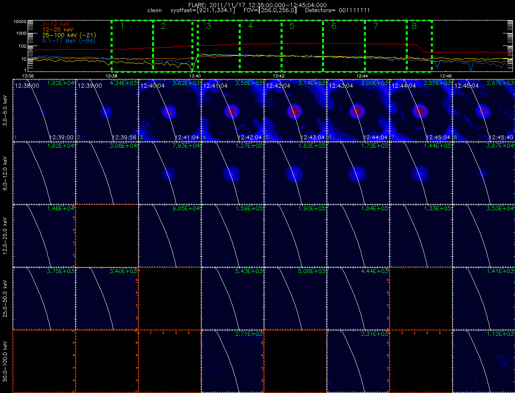
Task: Select the 50.0–100.0 keV image with peak 2.31E+03
Action: pos(358,361)
